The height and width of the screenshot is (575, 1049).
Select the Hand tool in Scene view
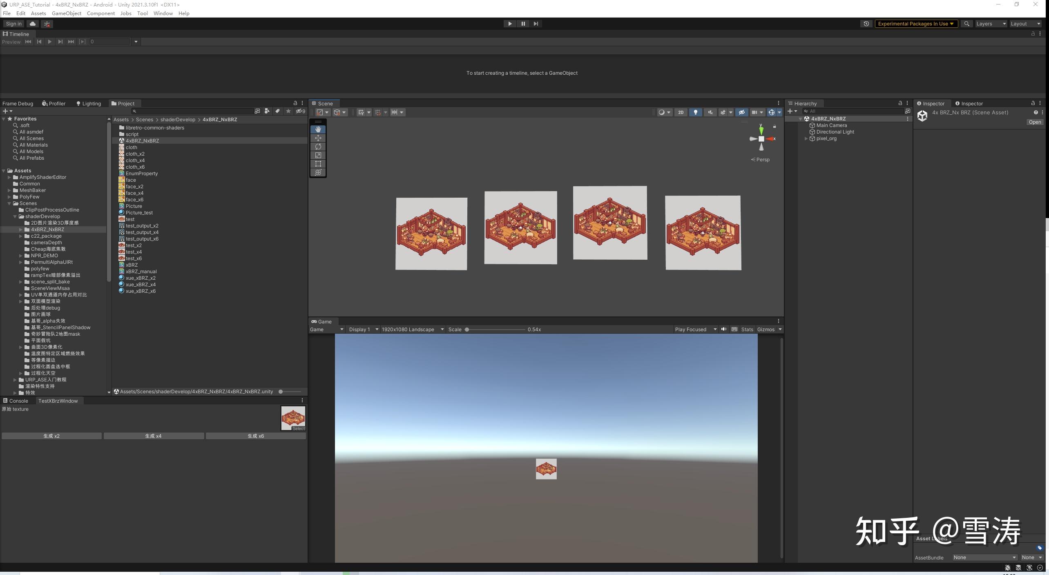pyautogui.click(x=318, y=129)
